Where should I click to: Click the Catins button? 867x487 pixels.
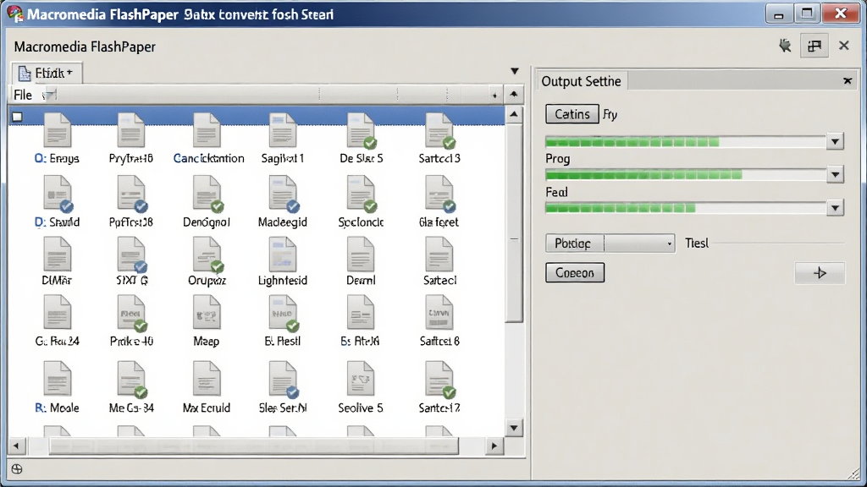572,114
